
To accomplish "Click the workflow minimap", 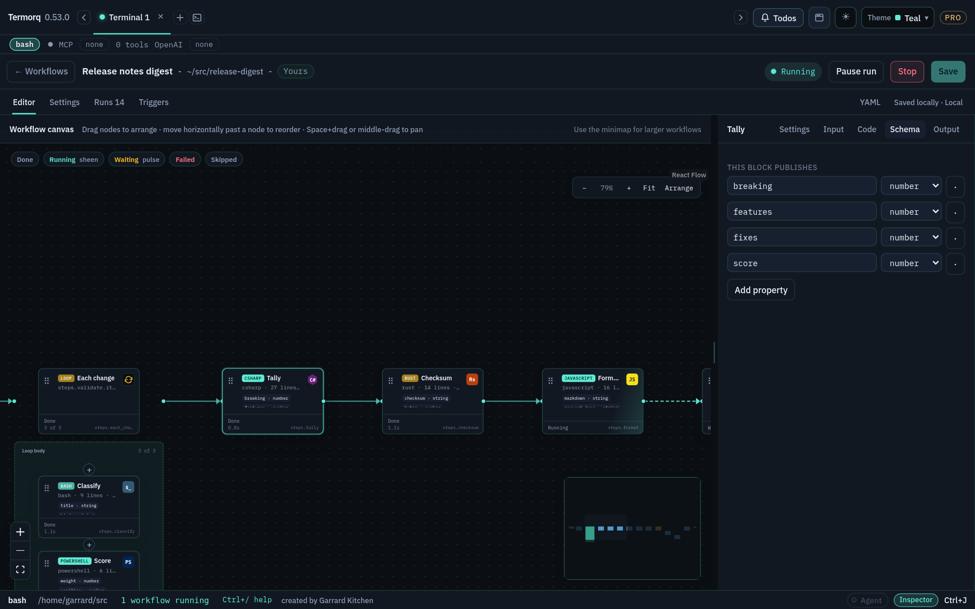I will [632, 528].
